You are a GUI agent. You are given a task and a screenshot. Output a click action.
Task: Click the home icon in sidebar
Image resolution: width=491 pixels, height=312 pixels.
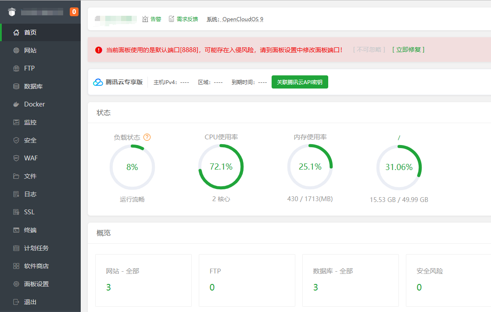(x=16, y=32)
